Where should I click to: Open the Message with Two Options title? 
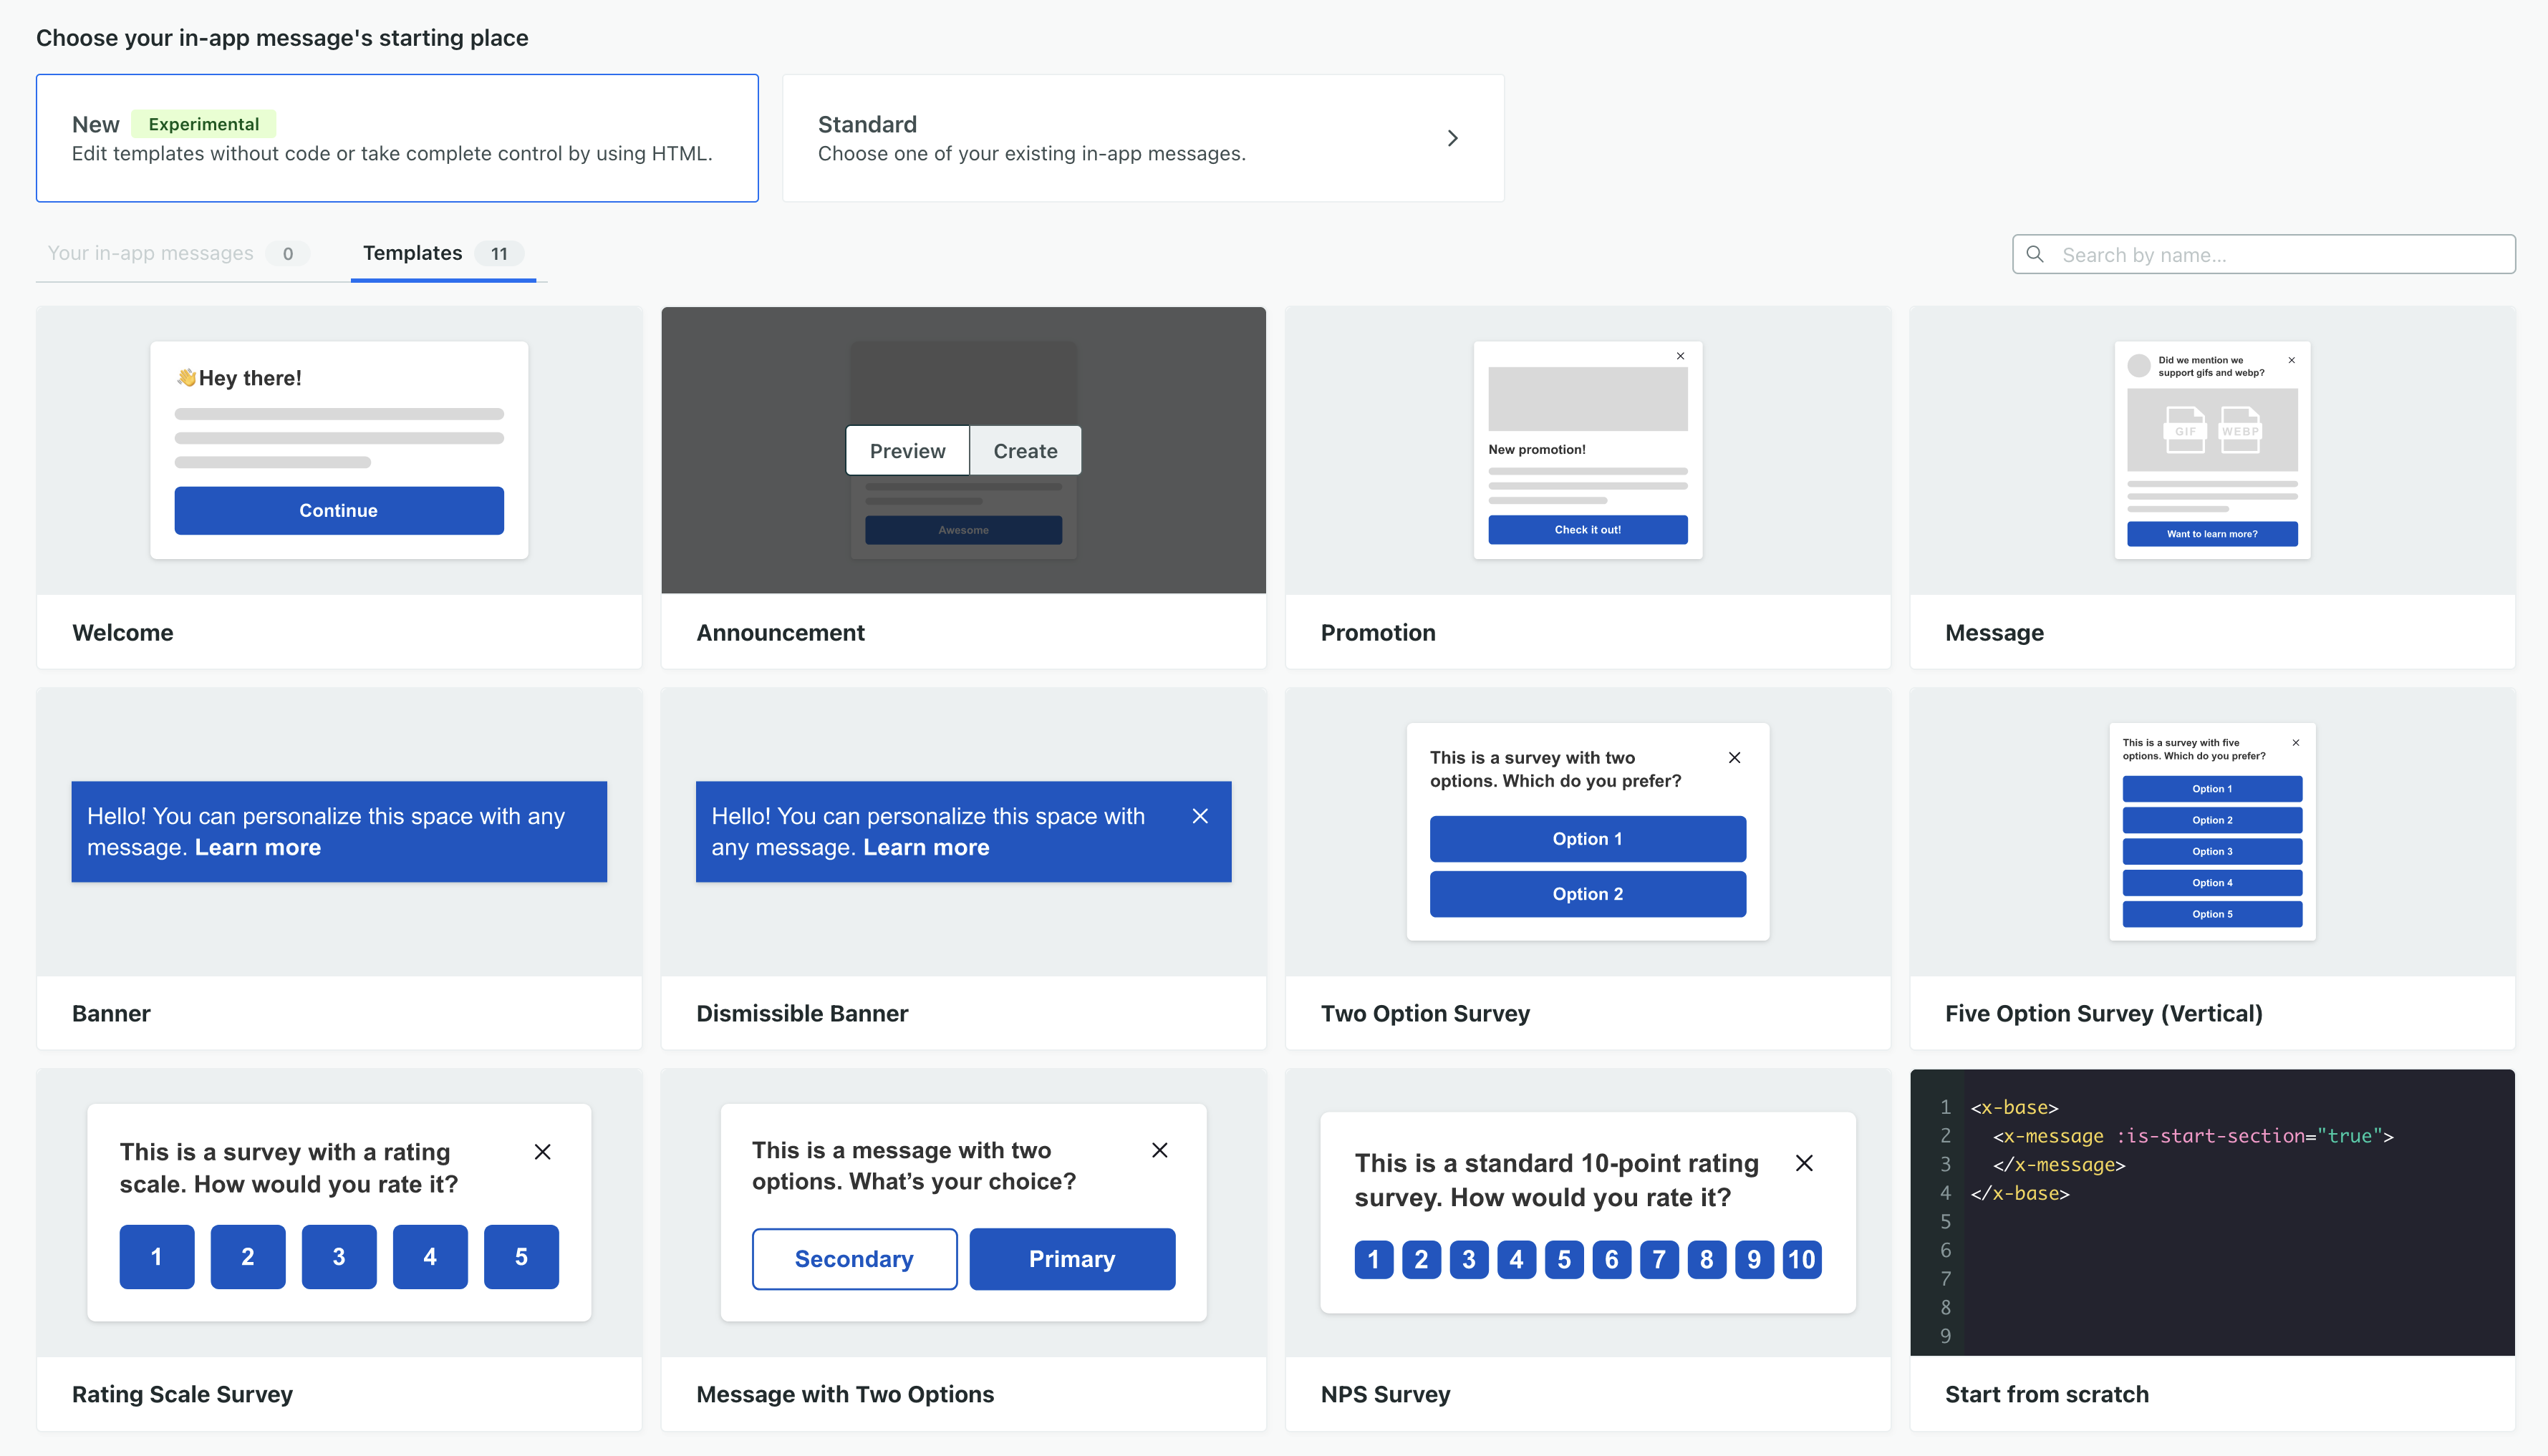845,1395
